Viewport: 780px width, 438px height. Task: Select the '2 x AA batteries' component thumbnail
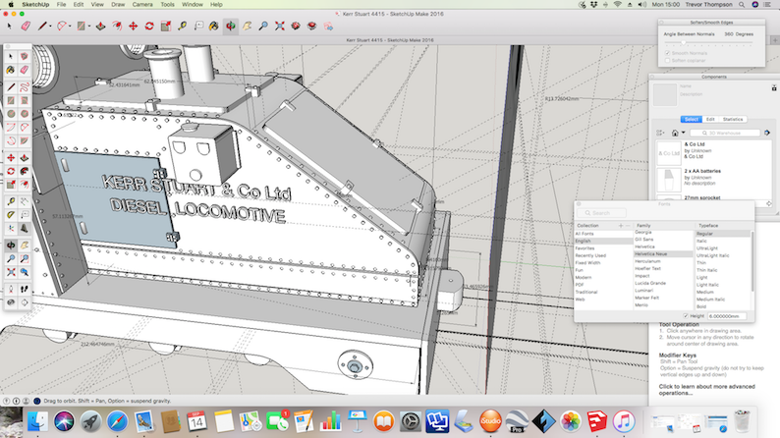coord(669,180)
